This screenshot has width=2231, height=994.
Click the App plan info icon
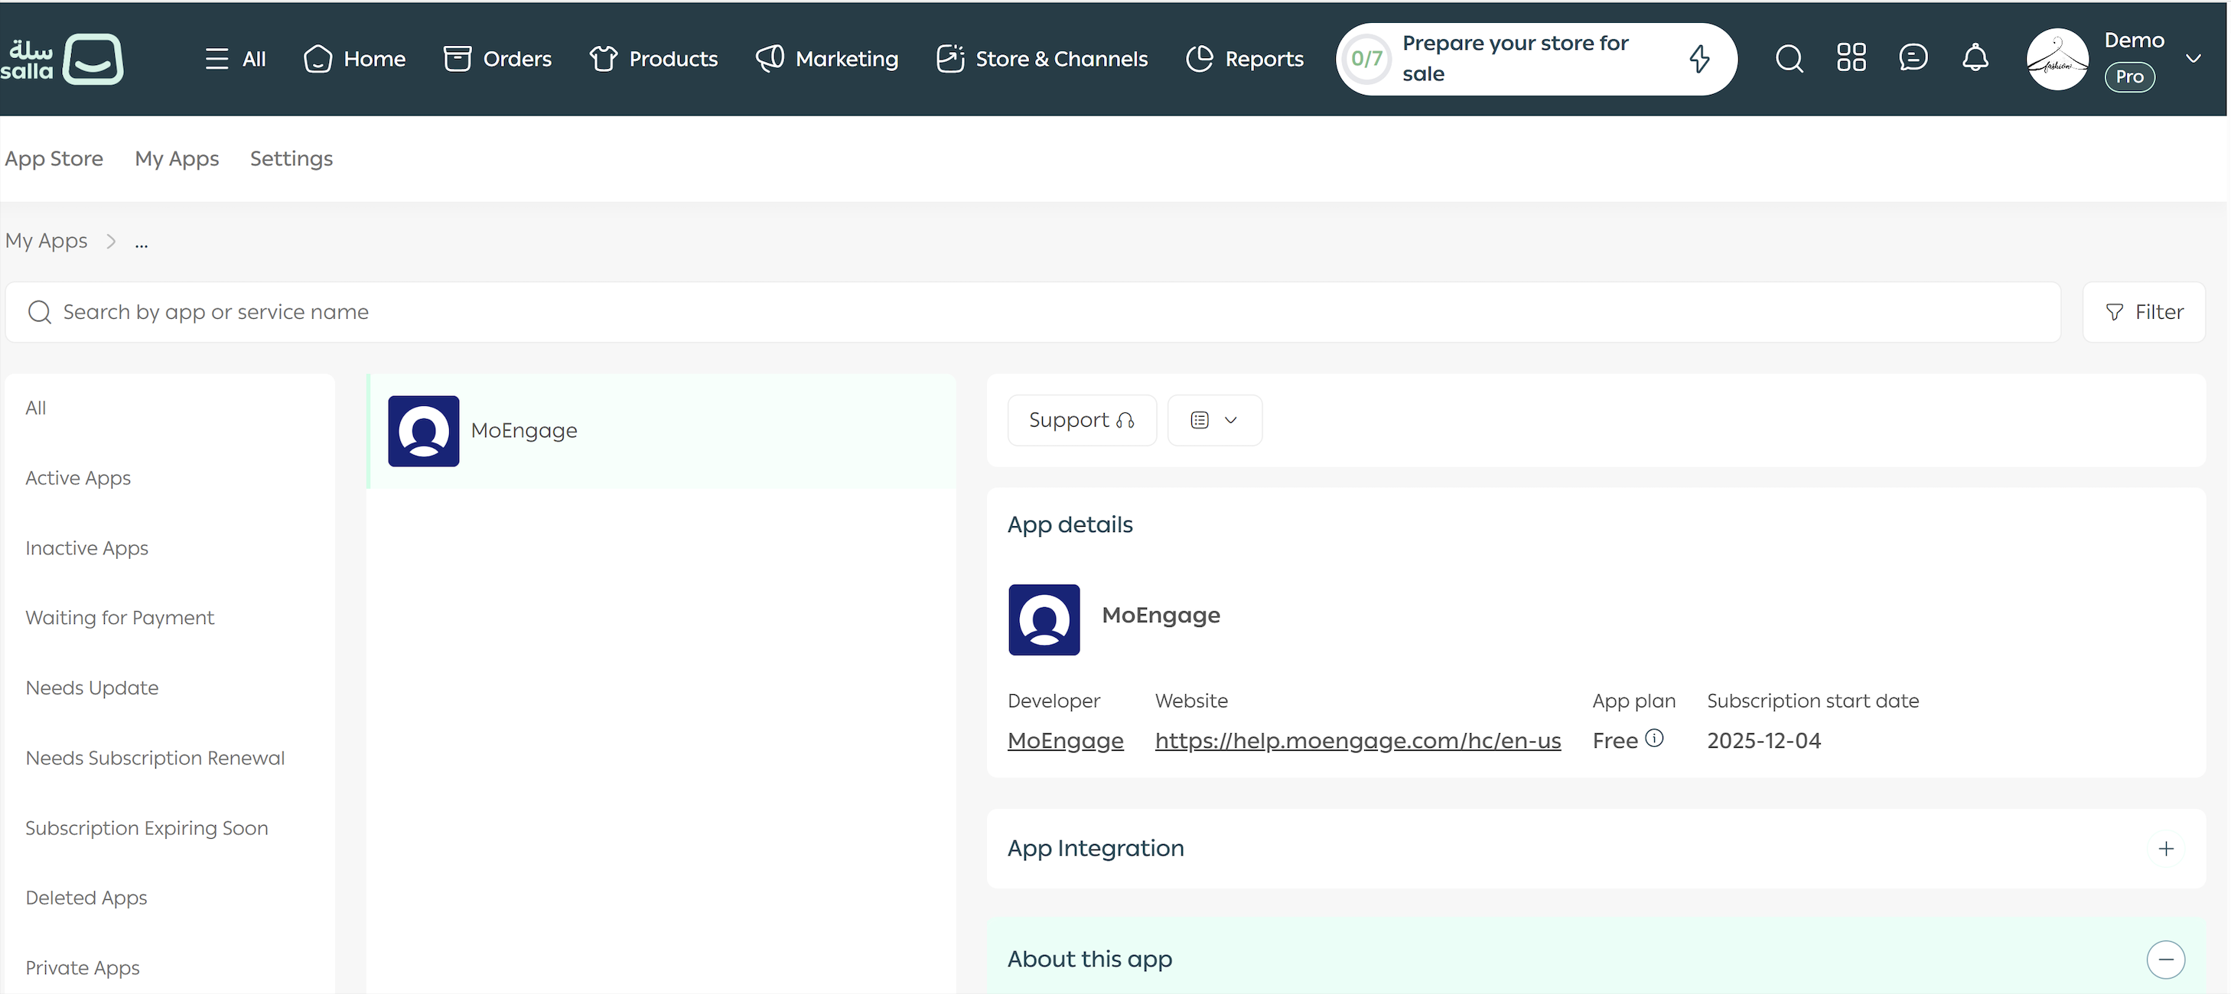(1654, 739)
